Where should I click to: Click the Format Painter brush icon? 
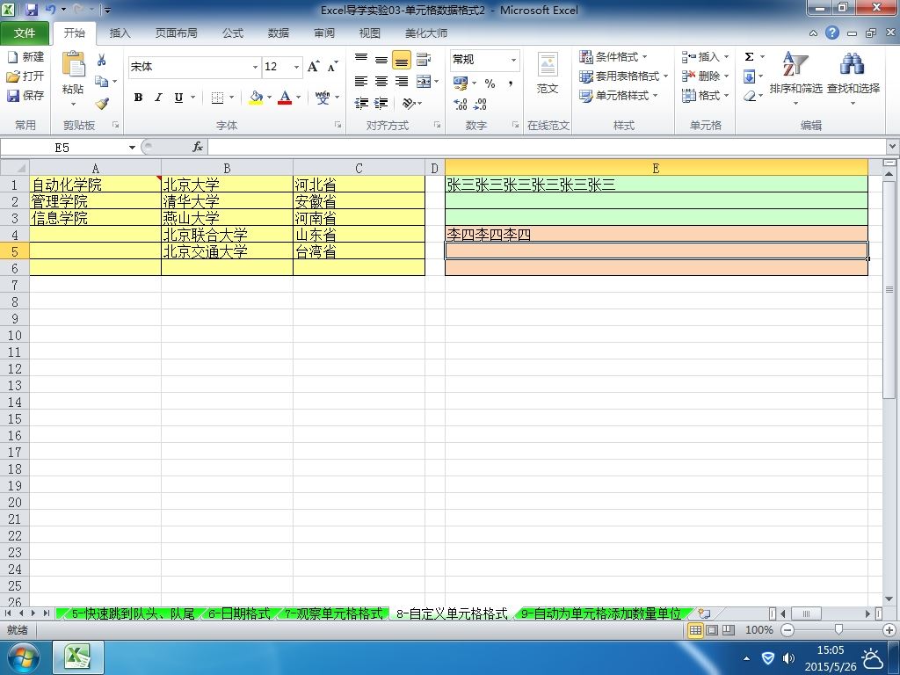pos(102,104)
